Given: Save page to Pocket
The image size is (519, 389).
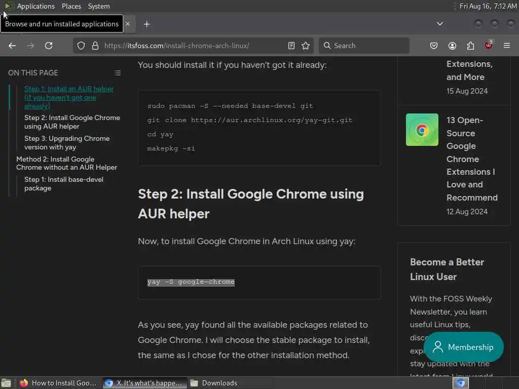Looking at the screenshot, I should (434, 46).
